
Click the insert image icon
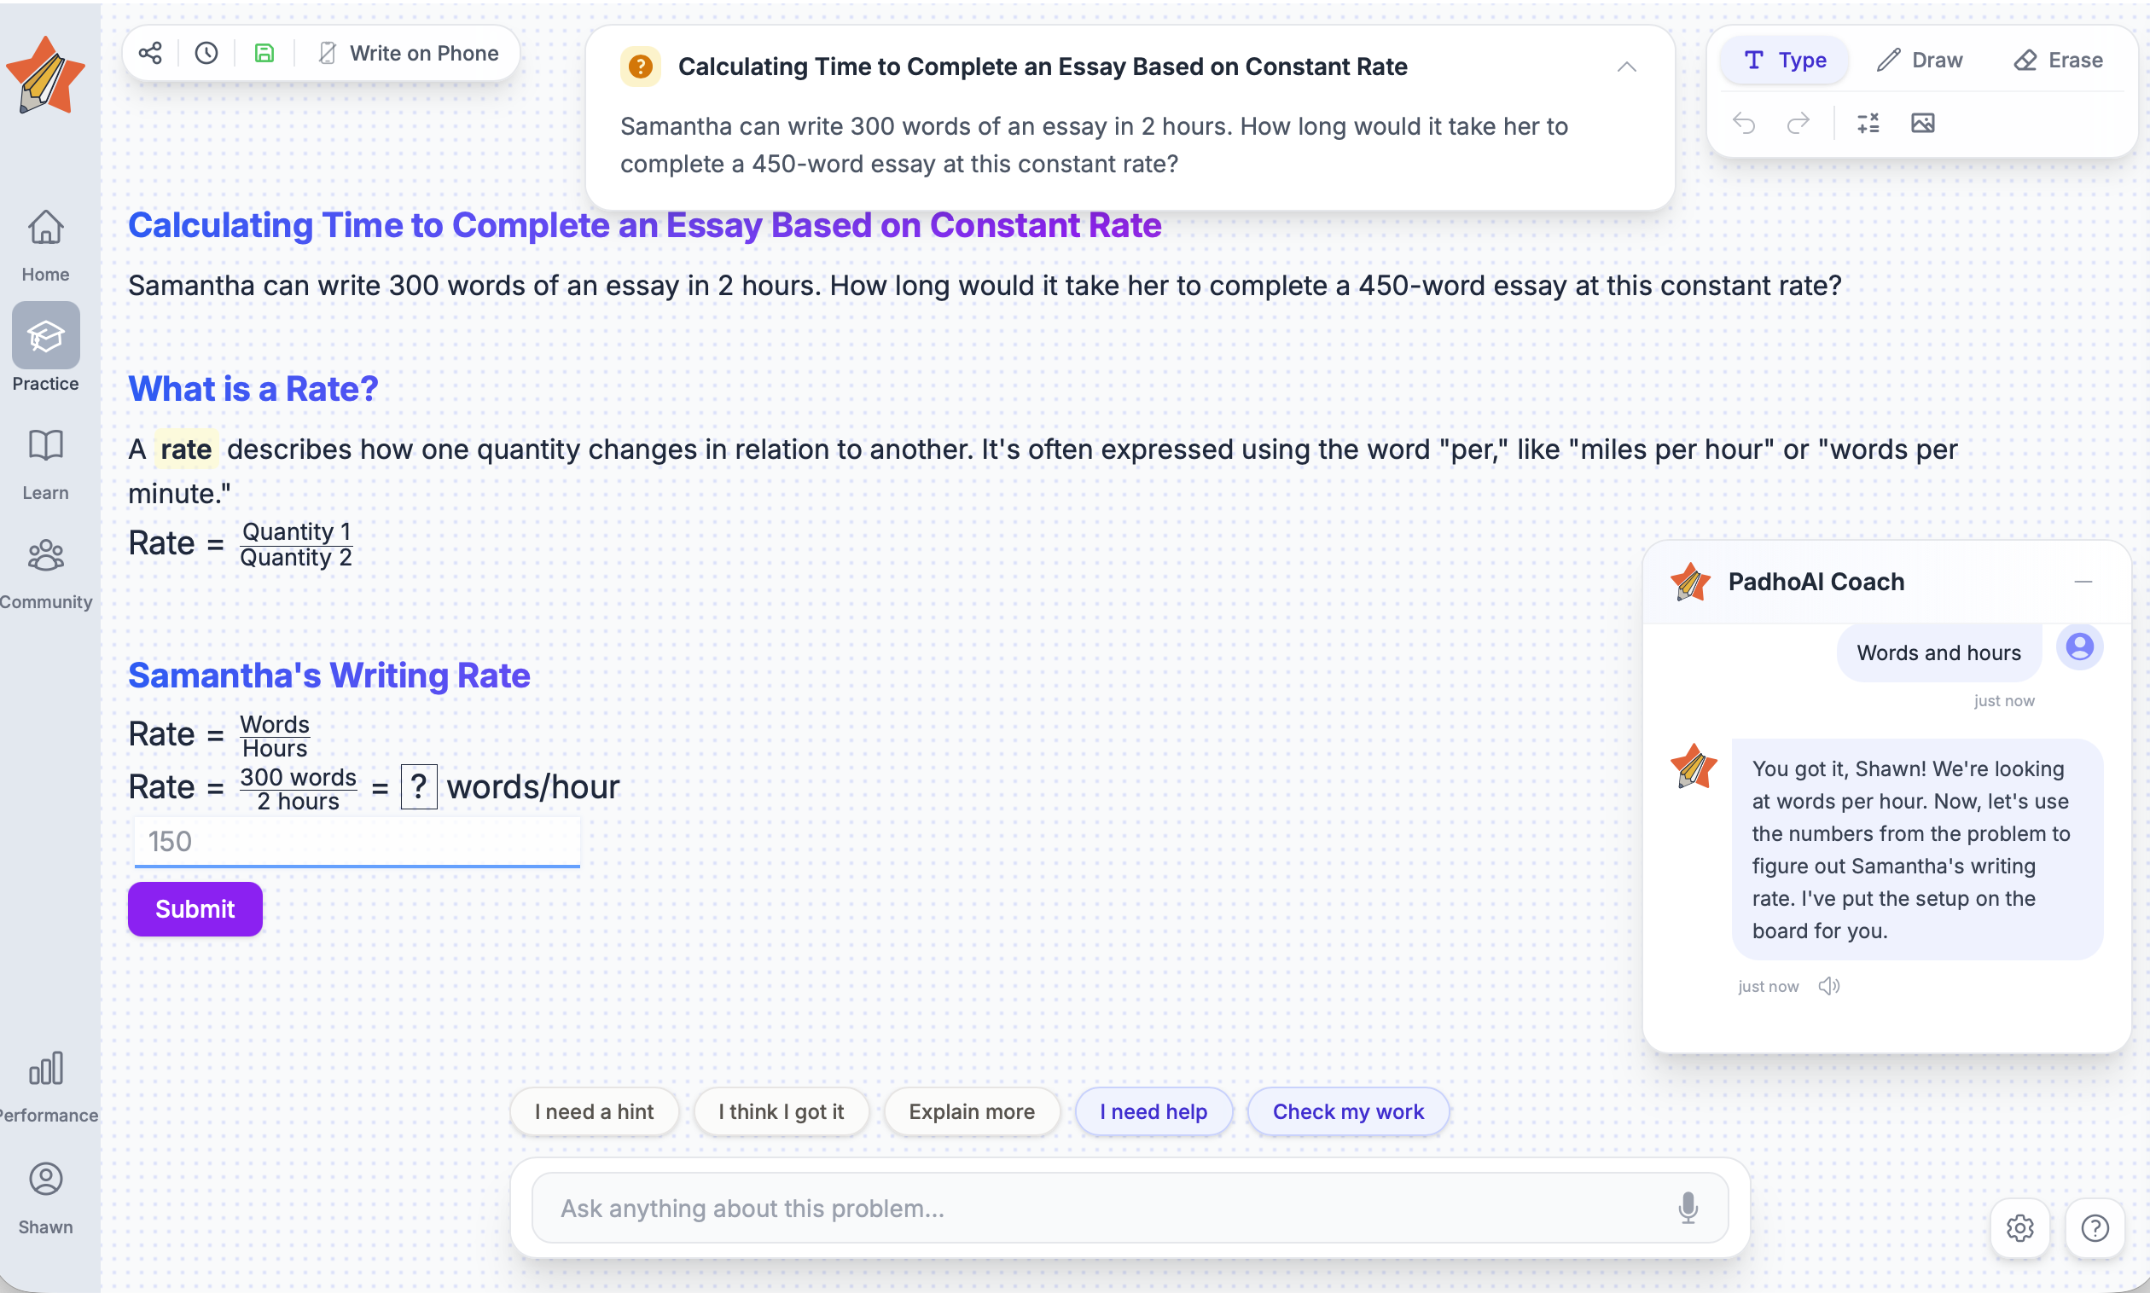pyautogui.click(x=1922, y=123)
